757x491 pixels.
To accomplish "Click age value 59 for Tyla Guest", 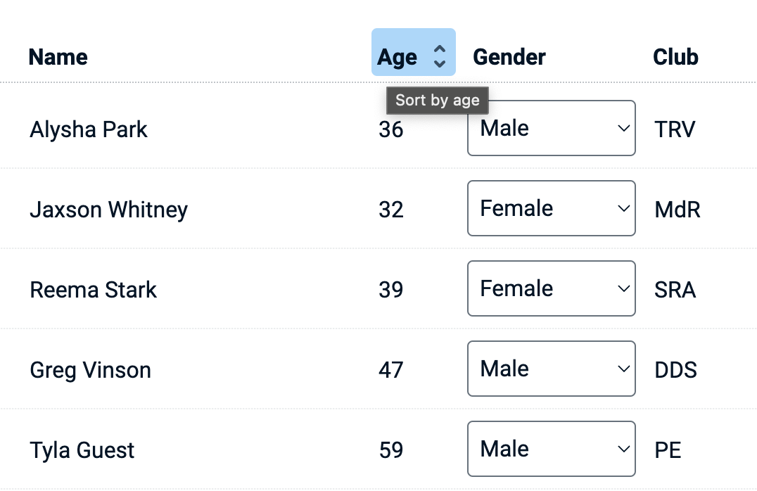I will 390,450.
